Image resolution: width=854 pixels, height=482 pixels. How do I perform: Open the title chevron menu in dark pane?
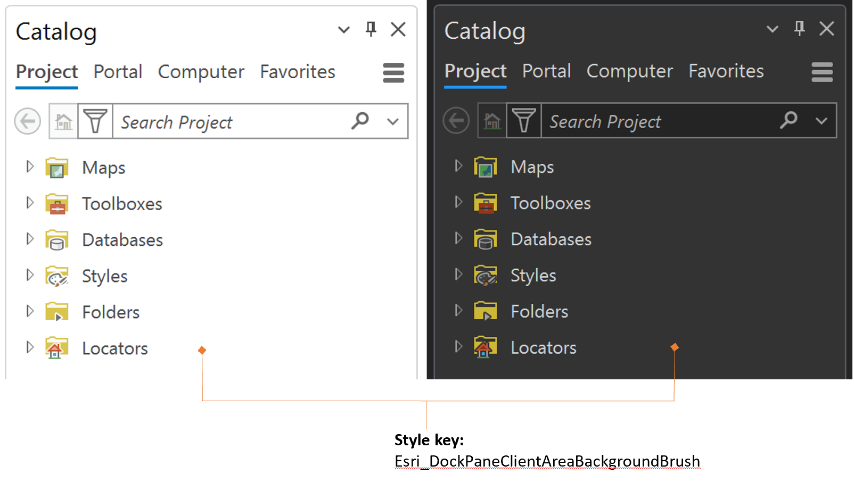coord(772,29)
